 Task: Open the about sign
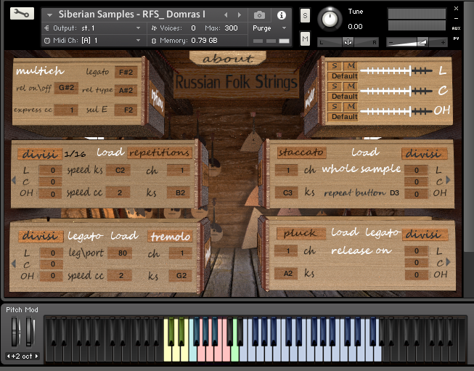point(228,58)
